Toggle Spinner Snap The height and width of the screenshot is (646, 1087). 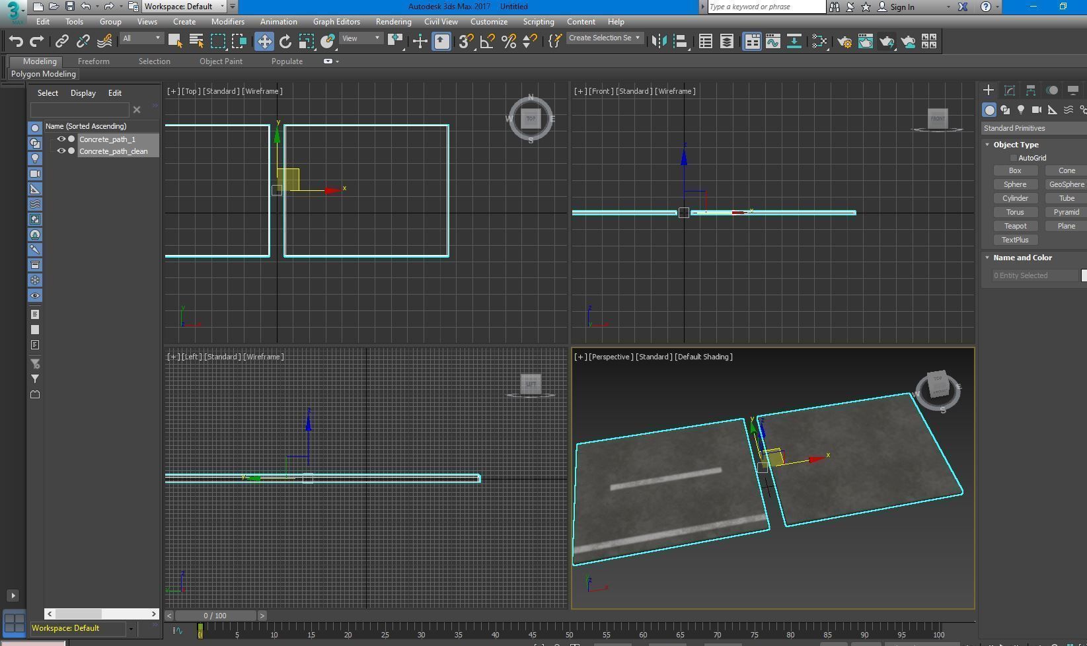pos(529,42)
